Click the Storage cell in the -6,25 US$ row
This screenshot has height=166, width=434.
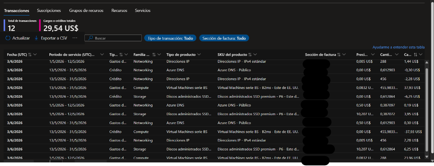tap(139, 97)
